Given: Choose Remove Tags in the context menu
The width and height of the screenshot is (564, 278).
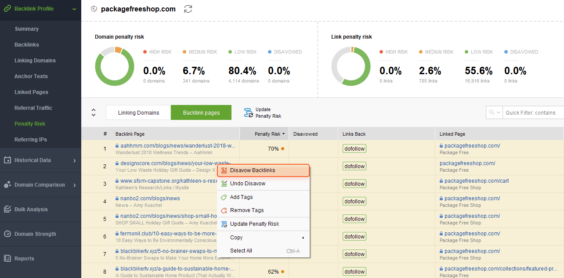Looking at the screenshot, I should point(264,210).
